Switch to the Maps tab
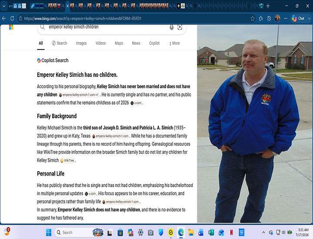313x239 pixels. click(x=119, y=43)
